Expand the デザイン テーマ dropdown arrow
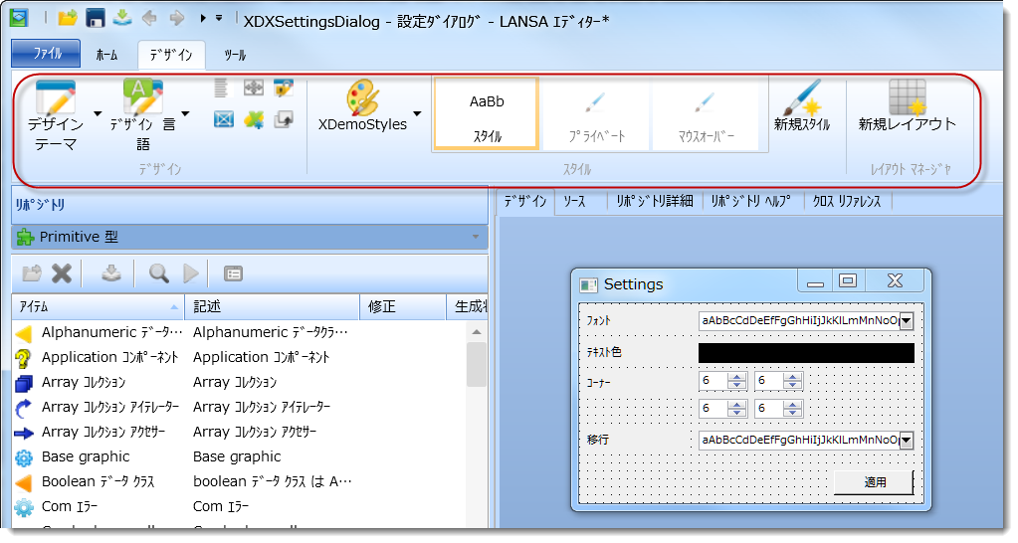1018x543 pixels. 98,113
